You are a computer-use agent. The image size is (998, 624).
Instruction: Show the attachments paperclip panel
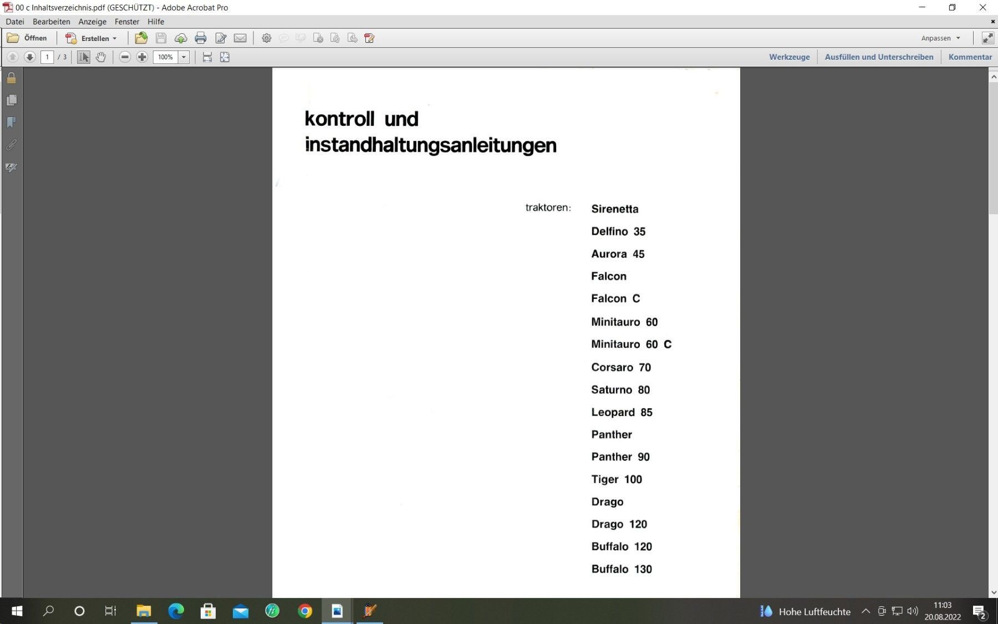point(11,145)
